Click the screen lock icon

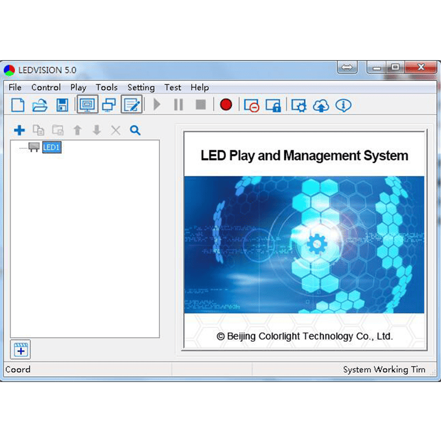(x=273, y=106)
